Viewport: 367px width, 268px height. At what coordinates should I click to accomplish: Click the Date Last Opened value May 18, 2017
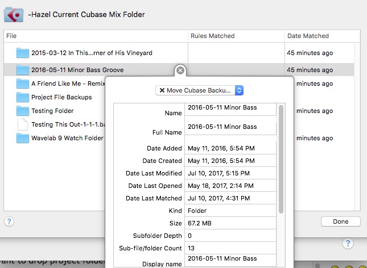[230, 186]
